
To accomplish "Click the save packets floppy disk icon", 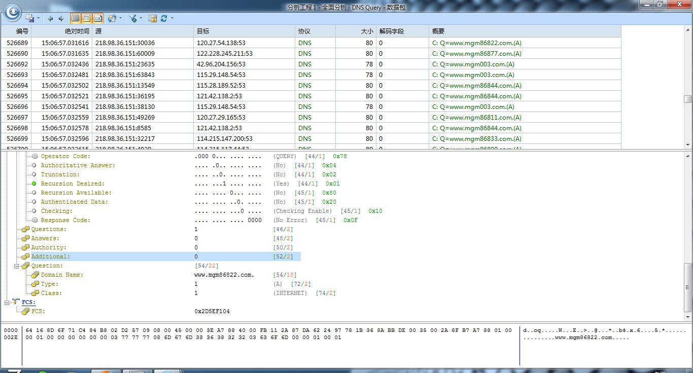I will [x=30, y=18].
